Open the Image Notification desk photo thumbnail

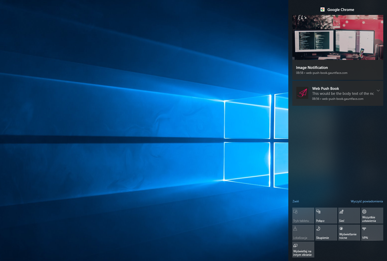(x=338, y=37)
